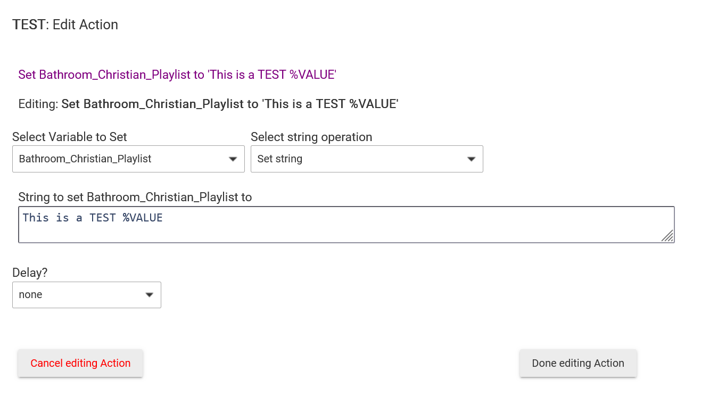Click arrow icon beside Bathroom_Christian_Playlist

point(233,159)
